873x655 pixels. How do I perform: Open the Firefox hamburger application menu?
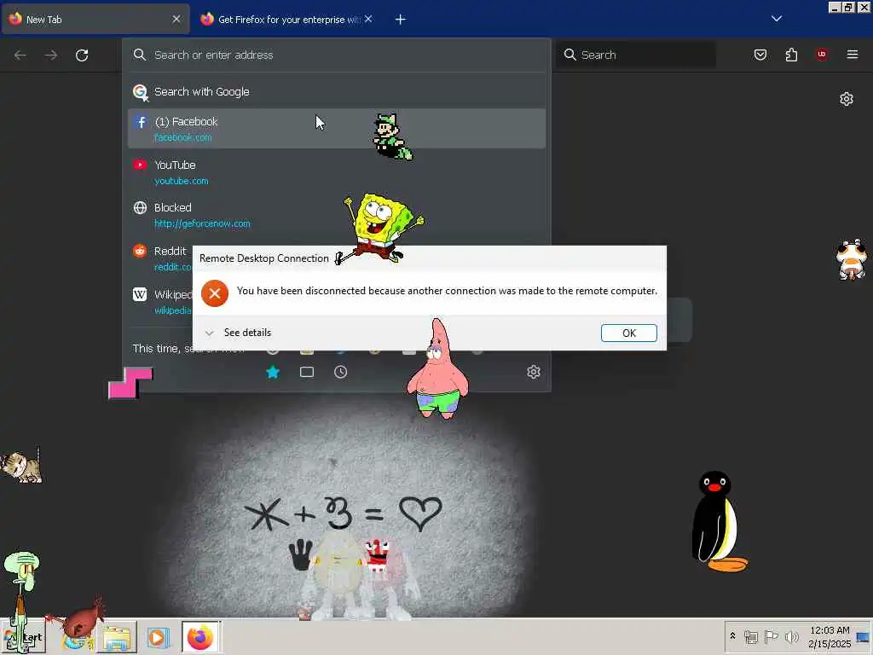pos(852,55)
